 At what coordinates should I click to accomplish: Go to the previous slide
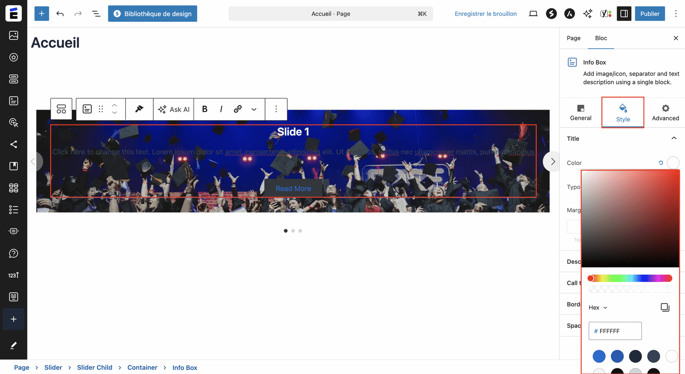[x=33, y=162]
